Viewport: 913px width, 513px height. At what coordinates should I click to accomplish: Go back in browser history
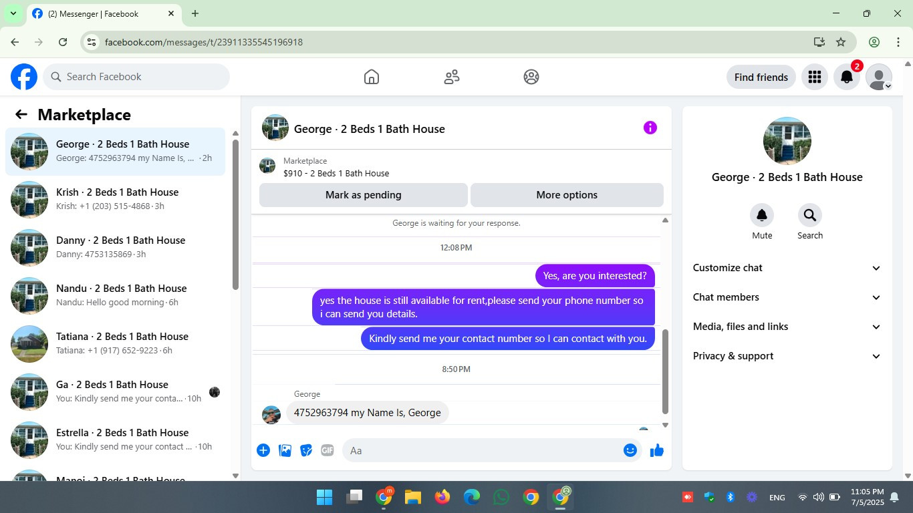(15, 42)
